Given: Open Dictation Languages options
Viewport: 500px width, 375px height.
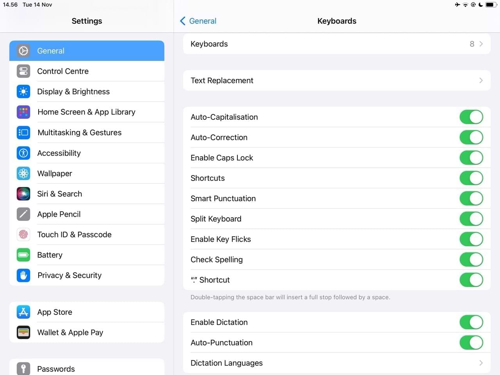Looking at the screenshot, I should (x=336, y=363).
